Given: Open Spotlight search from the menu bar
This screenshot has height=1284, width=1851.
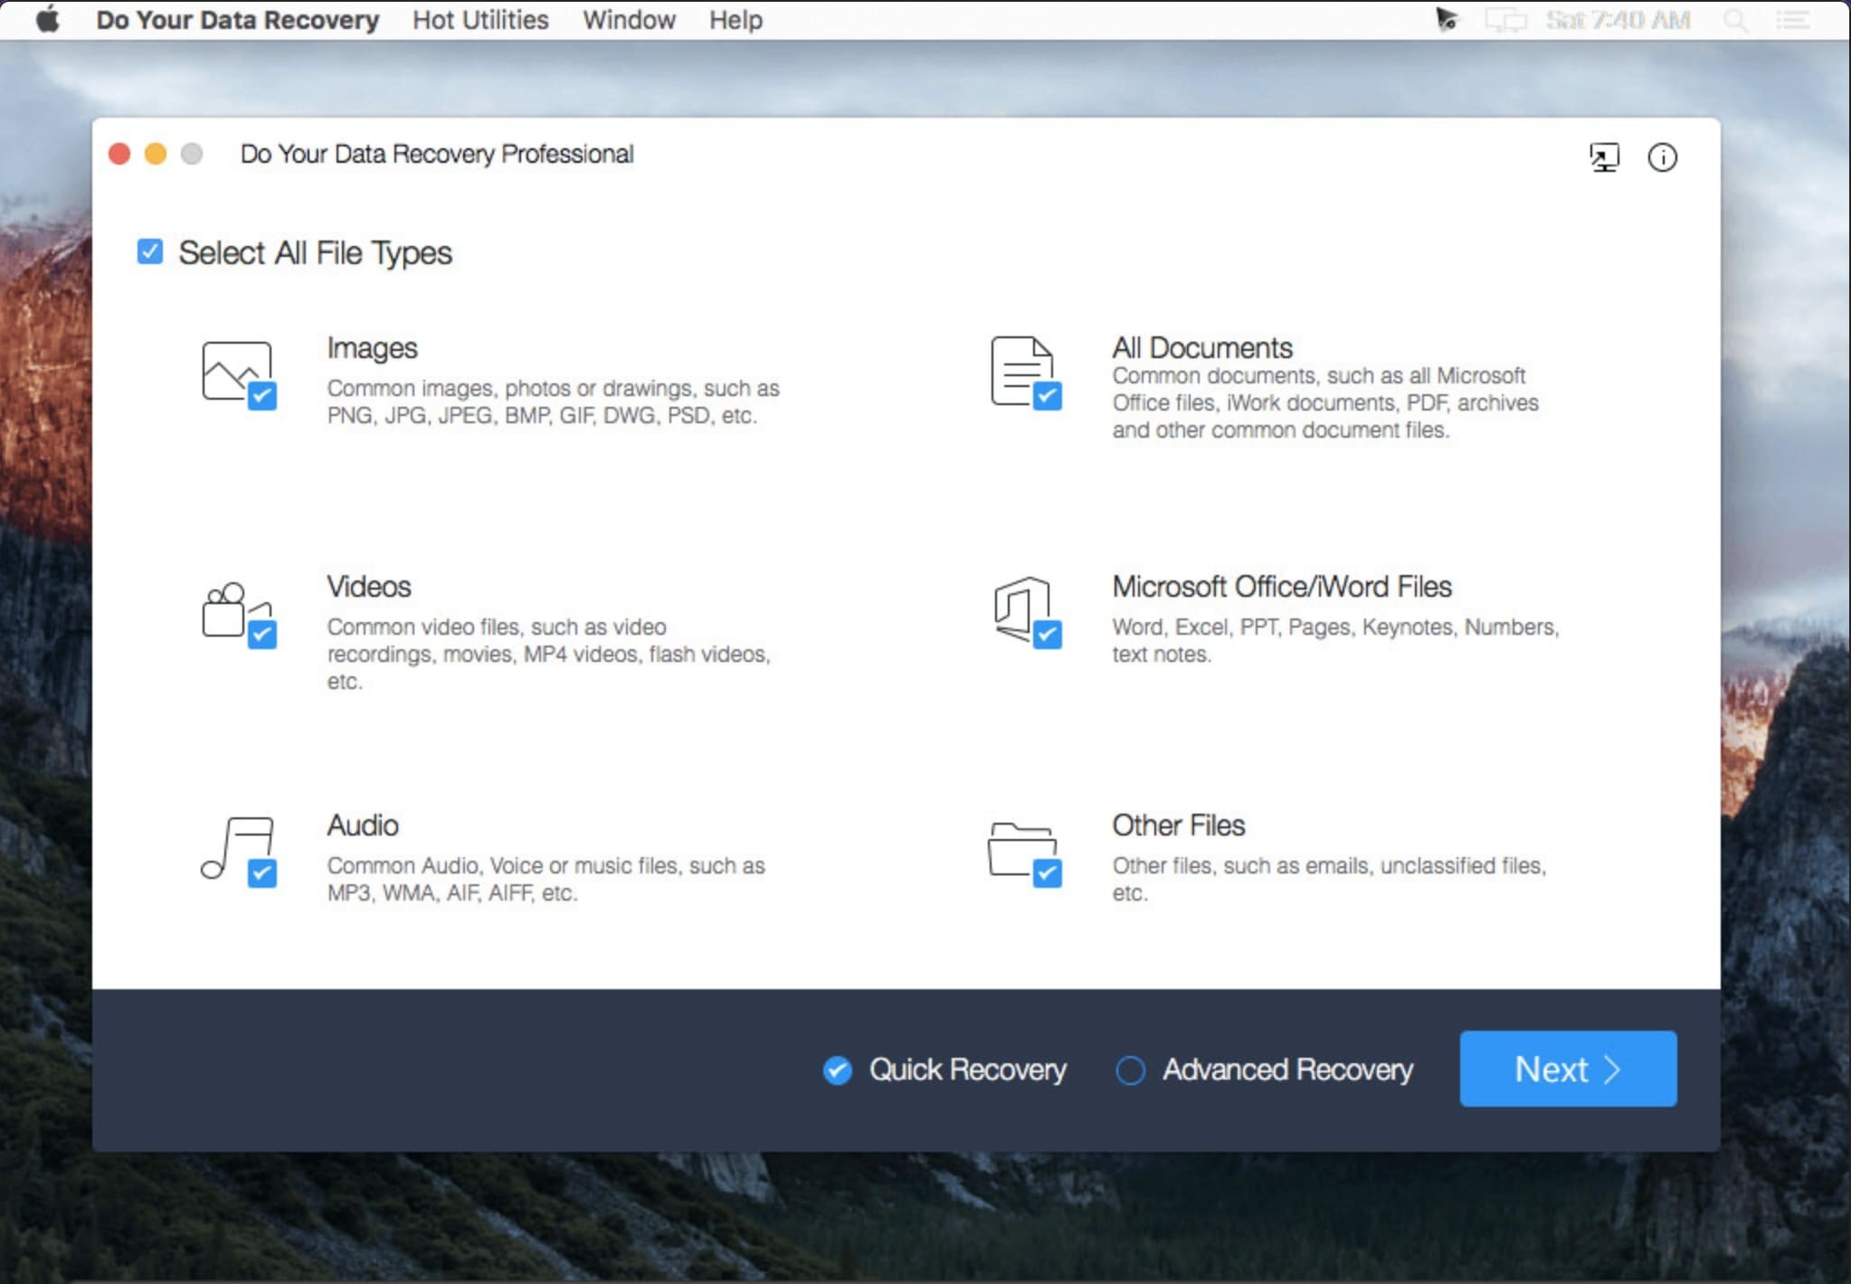Looking at the screenshot, I should click(1735, 19).
